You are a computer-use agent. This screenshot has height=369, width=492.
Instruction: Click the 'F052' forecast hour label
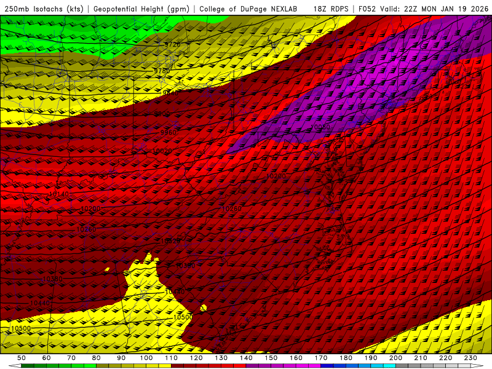click(367, 9)
